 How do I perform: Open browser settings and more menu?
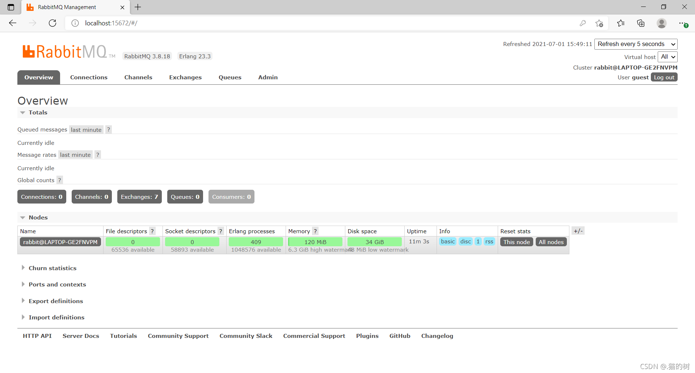coord(683,23)
